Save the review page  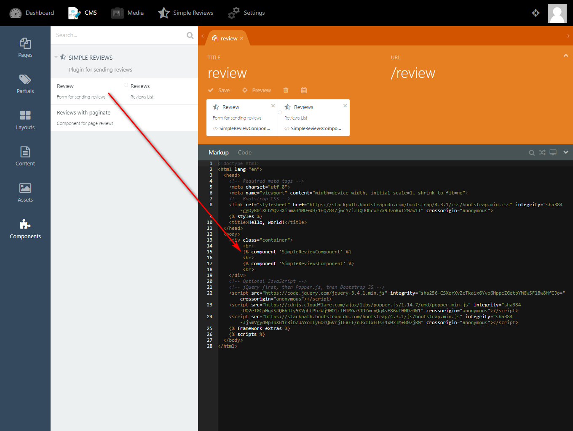219,90
